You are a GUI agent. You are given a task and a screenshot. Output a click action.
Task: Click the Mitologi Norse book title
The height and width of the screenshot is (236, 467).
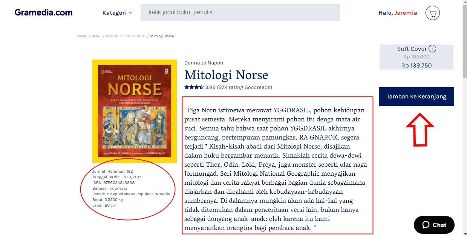pos(226,75)
